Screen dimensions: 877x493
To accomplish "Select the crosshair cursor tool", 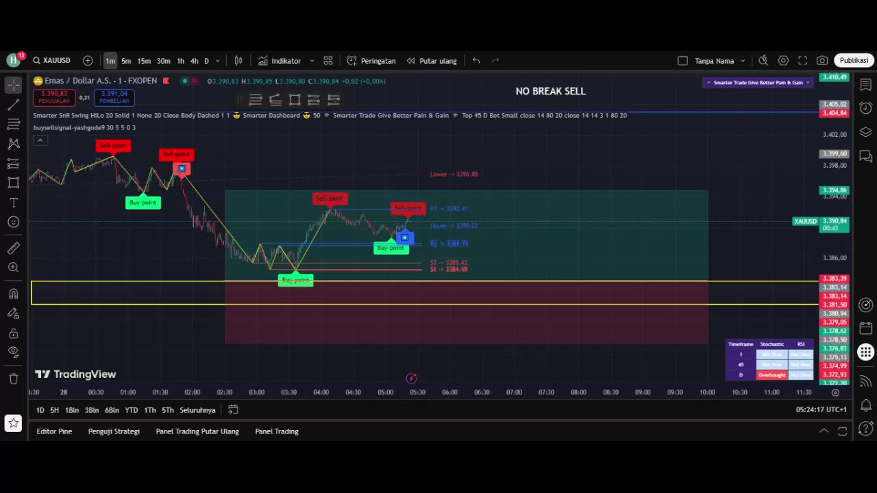I will click(13, 86).
